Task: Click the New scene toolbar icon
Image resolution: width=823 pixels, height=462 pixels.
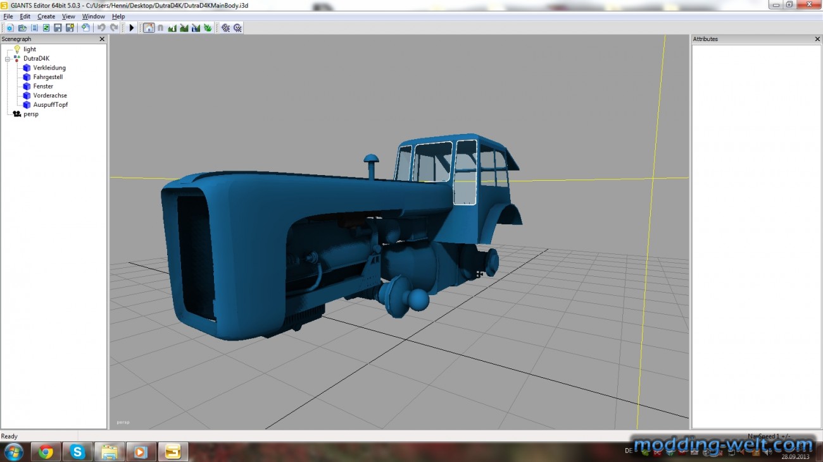Action: click(10, 28)
